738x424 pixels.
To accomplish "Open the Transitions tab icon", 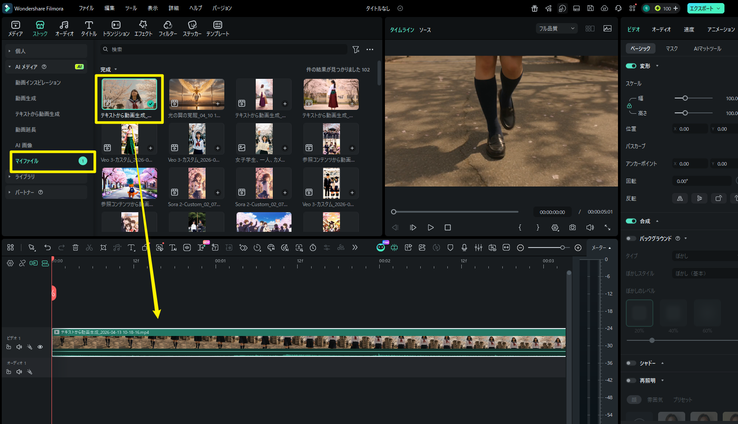I will coord(116,25).
